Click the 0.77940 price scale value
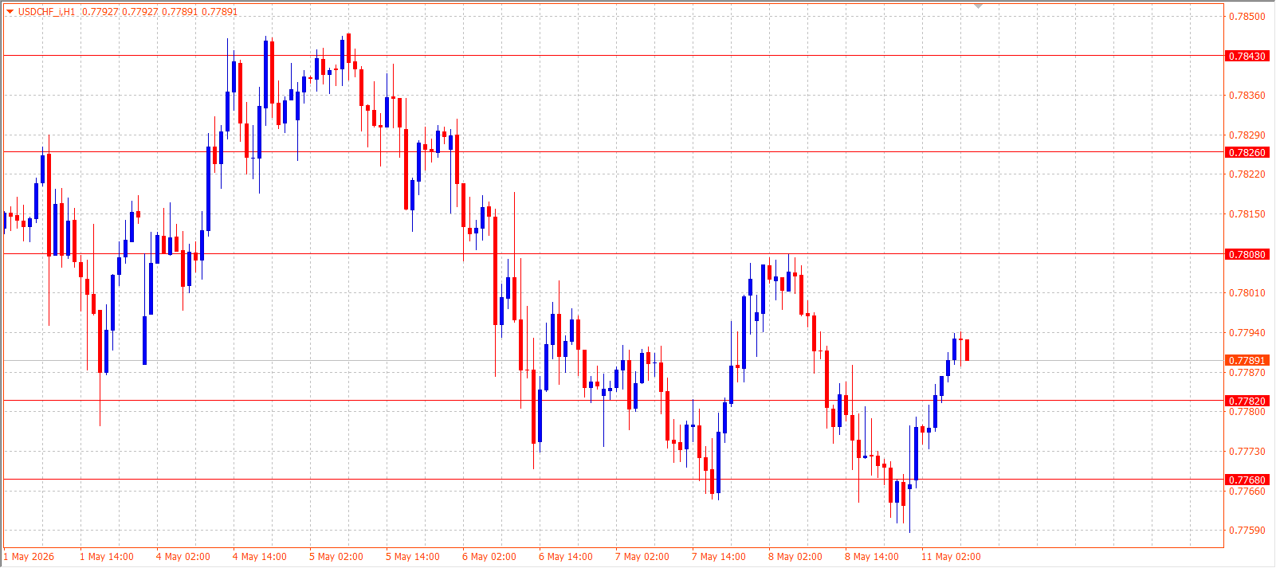1276x568 pixels. [1247, 333]
